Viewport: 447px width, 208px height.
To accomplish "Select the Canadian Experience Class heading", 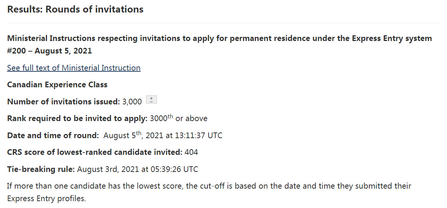I will pyautogui.click(x=57, y=85).
